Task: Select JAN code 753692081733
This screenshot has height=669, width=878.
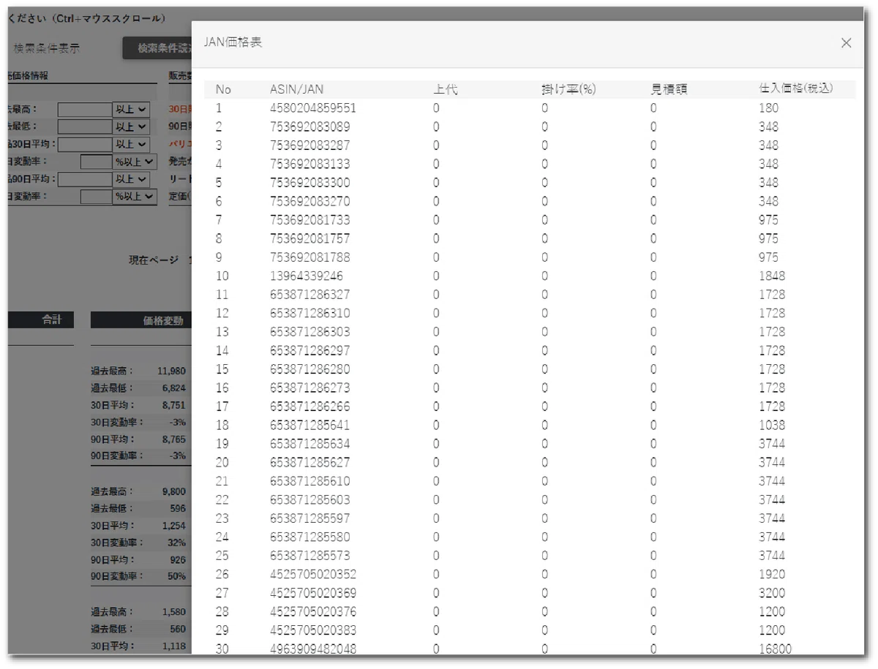Action: click(309, 220)
